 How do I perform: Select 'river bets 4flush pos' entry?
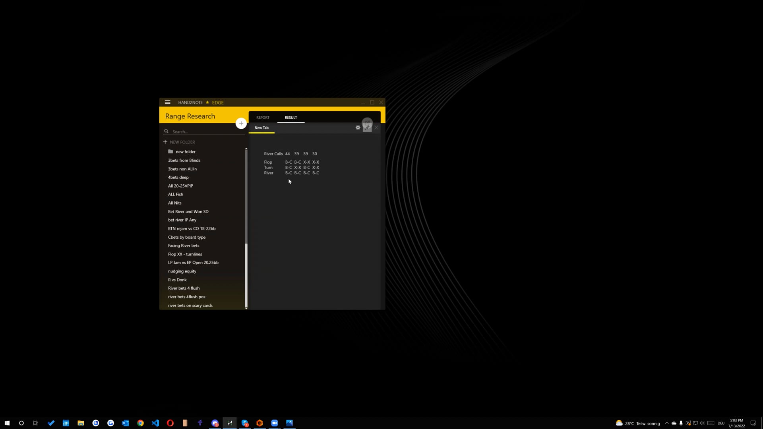click(x=186, y=297)
